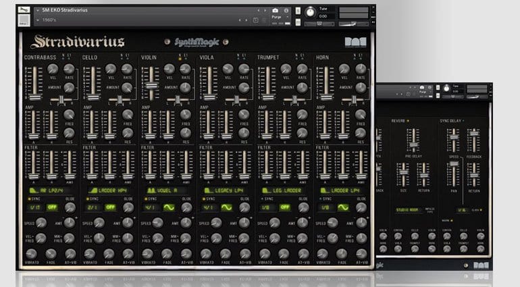Screen dimensions: 520x287
Task: Toggle the delay WARM LED
Action: tap(451, 220)
